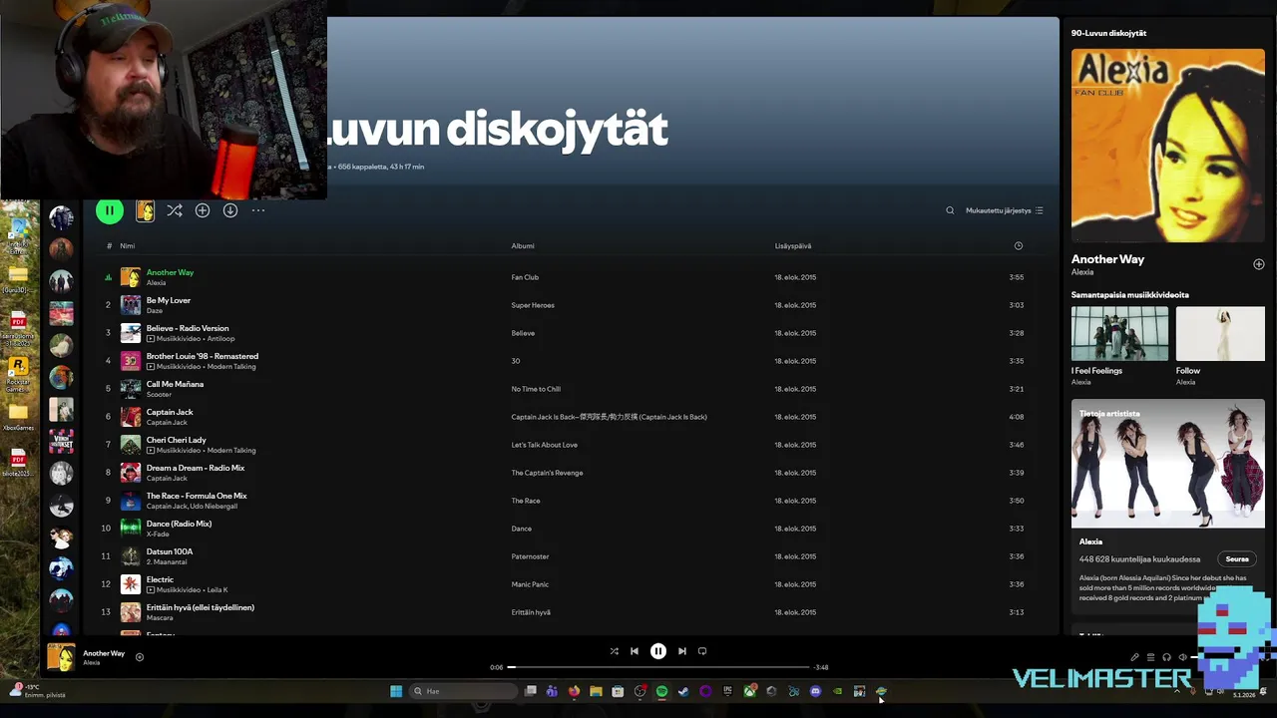The height and width of the screenshot is (718, 1277).
Task: Open the lyrics microphone icon in the player bar
Action: (x=1134, y=657)
